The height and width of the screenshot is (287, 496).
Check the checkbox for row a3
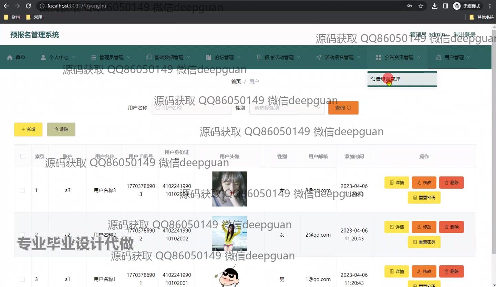pos(22,190)
